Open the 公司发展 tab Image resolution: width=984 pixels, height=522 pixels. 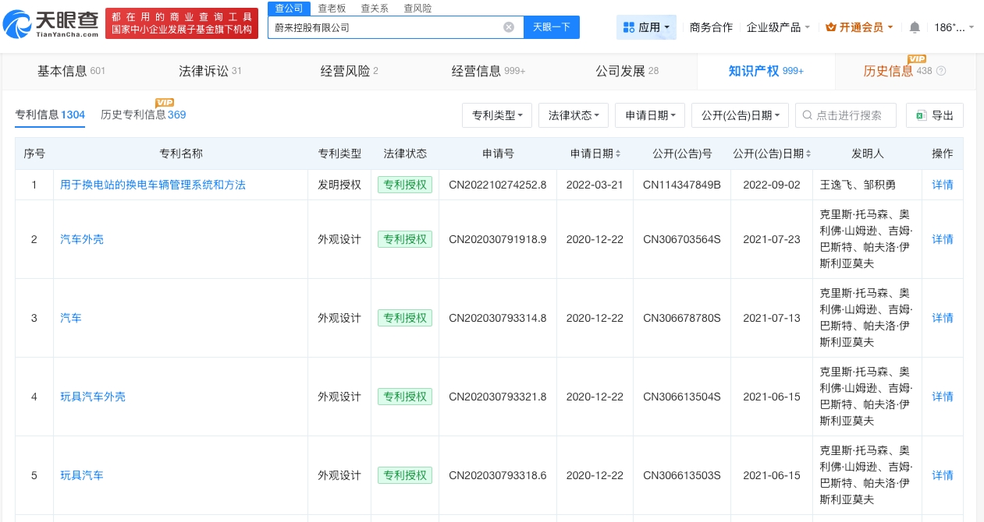point(627,71)
